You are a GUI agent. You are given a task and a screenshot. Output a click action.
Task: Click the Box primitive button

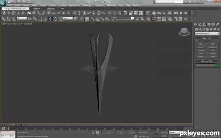201,44
